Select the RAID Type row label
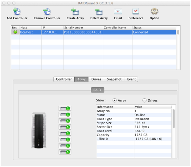The image size is (191, 167). pos(104,119)
